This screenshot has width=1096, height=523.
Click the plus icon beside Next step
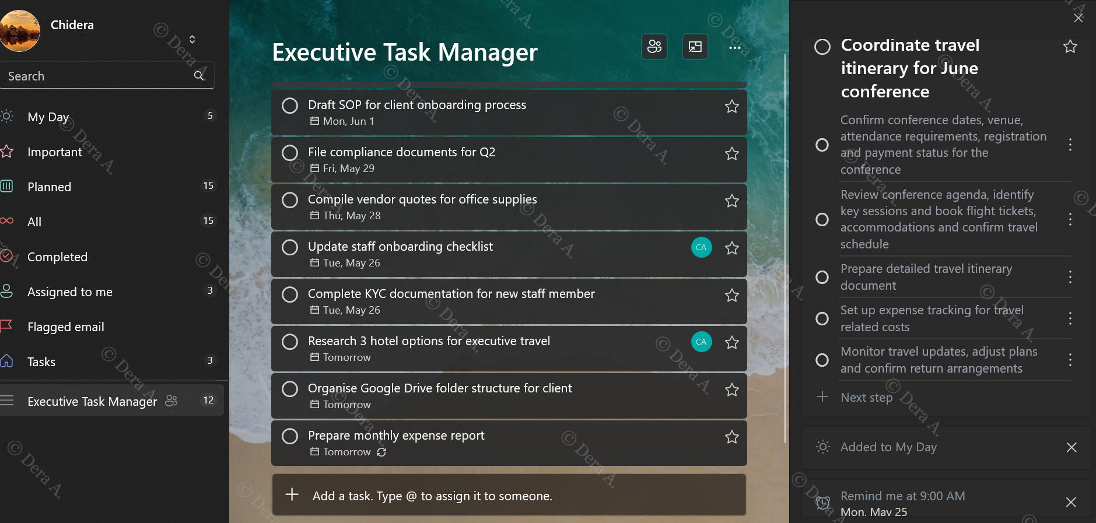point(822,397)
